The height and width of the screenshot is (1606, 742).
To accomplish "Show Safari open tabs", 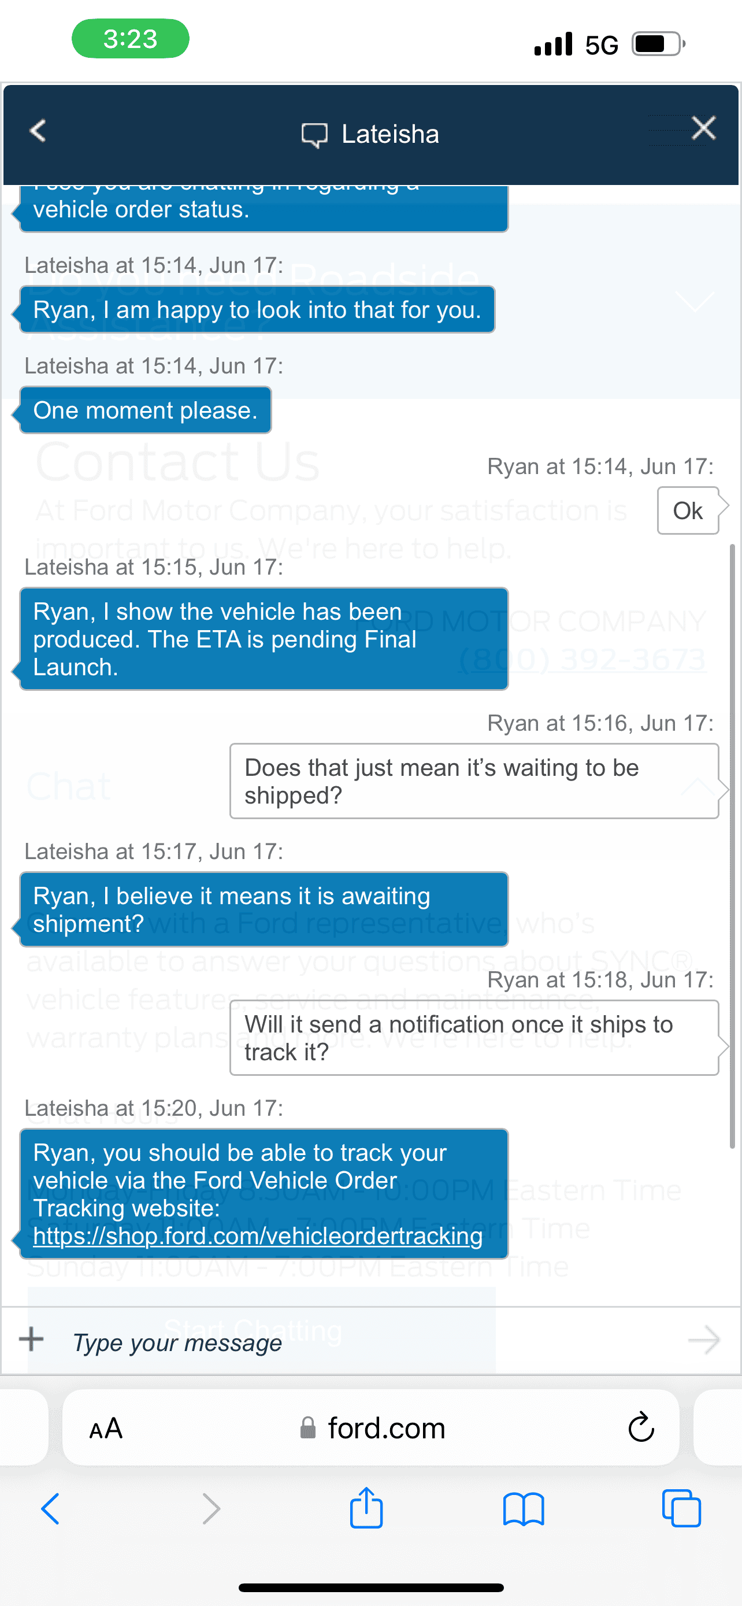I will tap(681, 1509).
